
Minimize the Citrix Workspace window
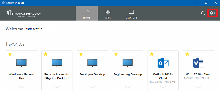tap(197, 3)
